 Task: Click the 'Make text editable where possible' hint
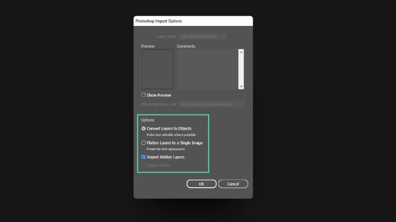pos(171,135)
